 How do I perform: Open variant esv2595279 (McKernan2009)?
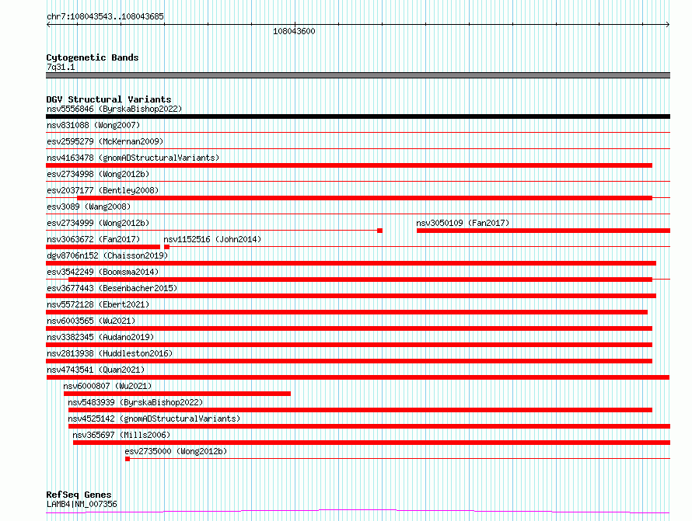coord(105,141)
